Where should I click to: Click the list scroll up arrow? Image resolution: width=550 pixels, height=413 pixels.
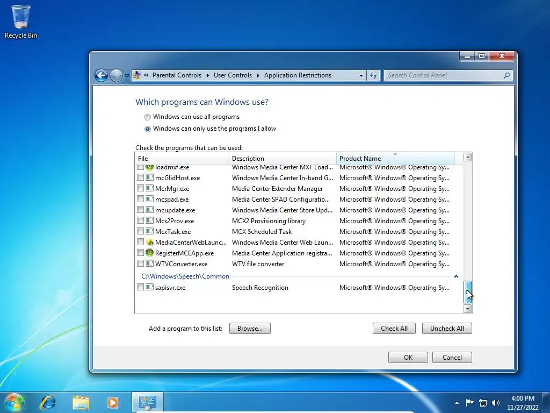click(467, 157)
